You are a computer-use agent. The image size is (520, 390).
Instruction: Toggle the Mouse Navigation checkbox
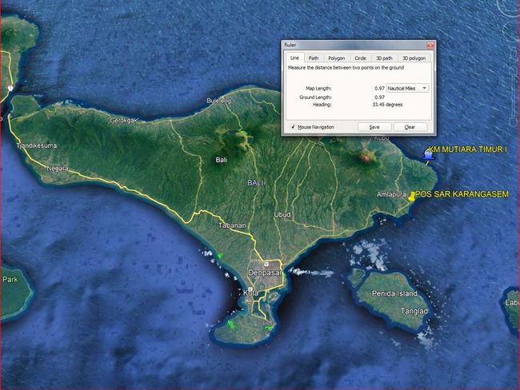pyautogui.click(x=292, y=127)
